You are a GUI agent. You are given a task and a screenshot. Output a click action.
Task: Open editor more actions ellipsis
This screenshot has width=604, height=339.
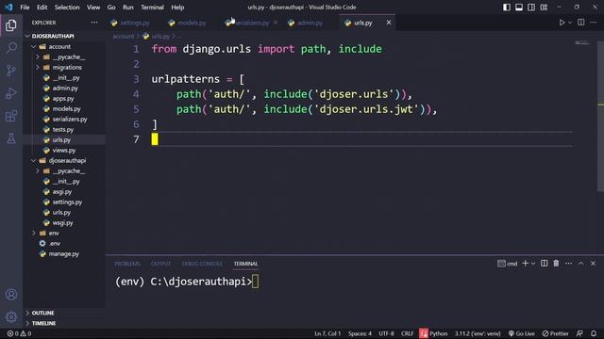(594, 23)
